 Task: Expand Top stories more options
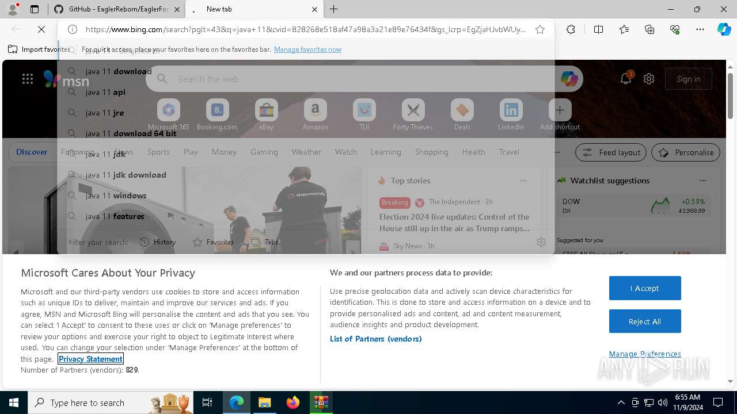pyautogui.click(x=523, y=181)
